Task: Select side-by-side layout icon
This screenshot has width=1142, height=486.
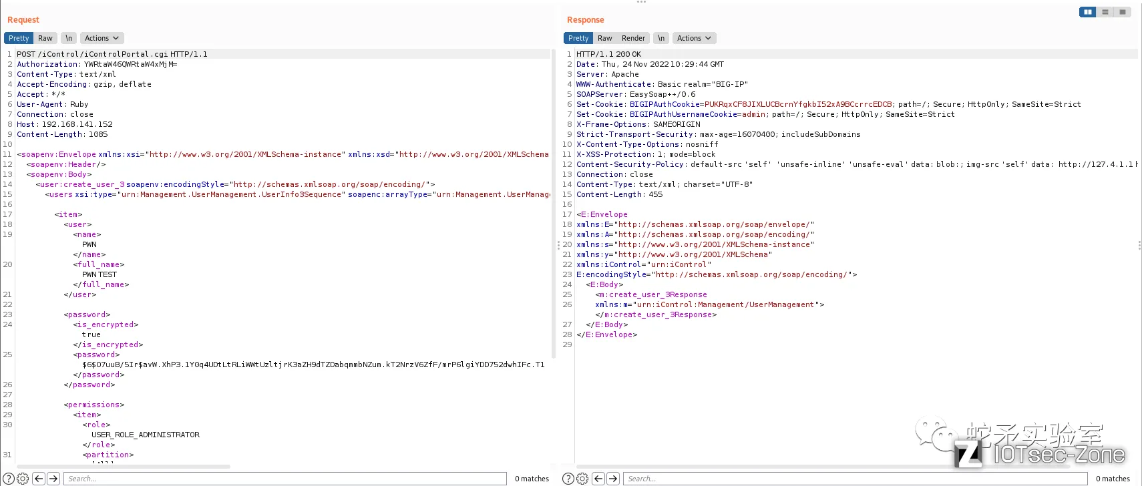Action: coord(1088,12)
